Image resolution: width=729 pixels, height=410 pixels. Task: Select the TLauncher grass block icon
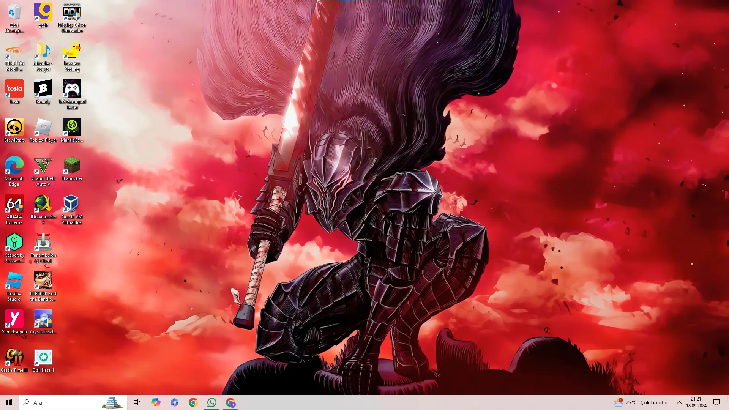tap(72, 169)
